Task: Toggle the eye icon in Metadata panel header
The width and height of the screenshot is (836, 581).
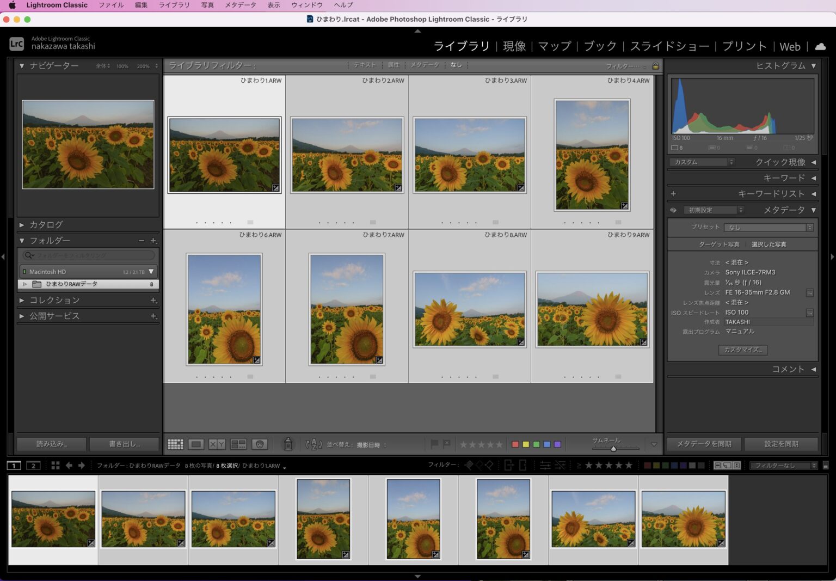Action: tap(673, 210)
